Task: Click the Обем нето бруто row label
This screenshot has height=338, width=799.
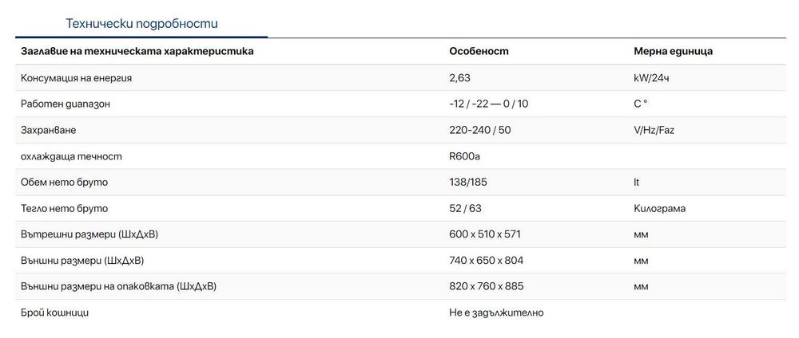Action: click(x=64, y=183)
